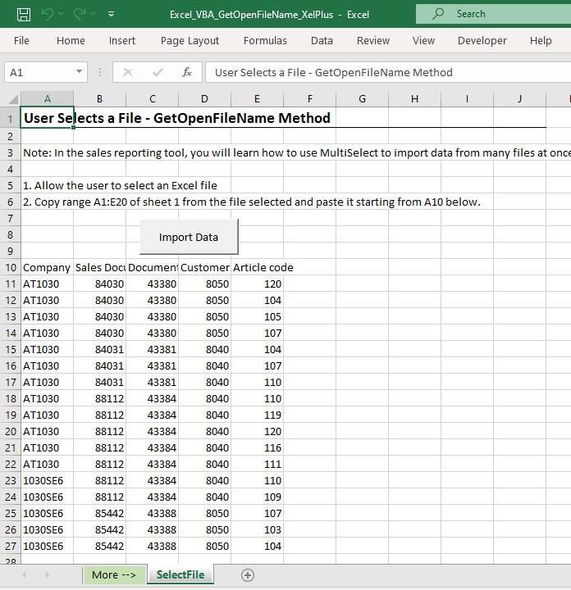
Task: Expand Undo history dropdown arrow
Action: pyautogui.click(x=62, y=14)
